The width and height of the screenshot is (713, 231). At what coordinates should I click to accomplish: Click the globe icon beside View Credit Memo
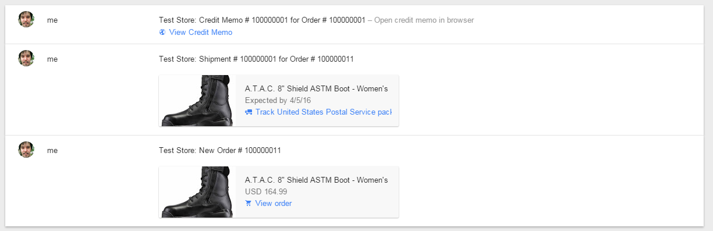(162, 32)
